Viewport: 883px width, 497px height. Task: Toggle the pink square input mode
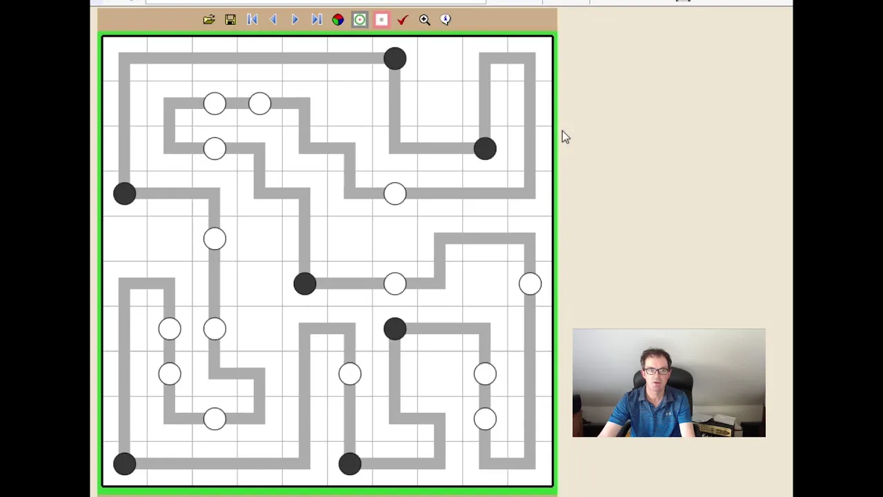click(x=381, y=20)
